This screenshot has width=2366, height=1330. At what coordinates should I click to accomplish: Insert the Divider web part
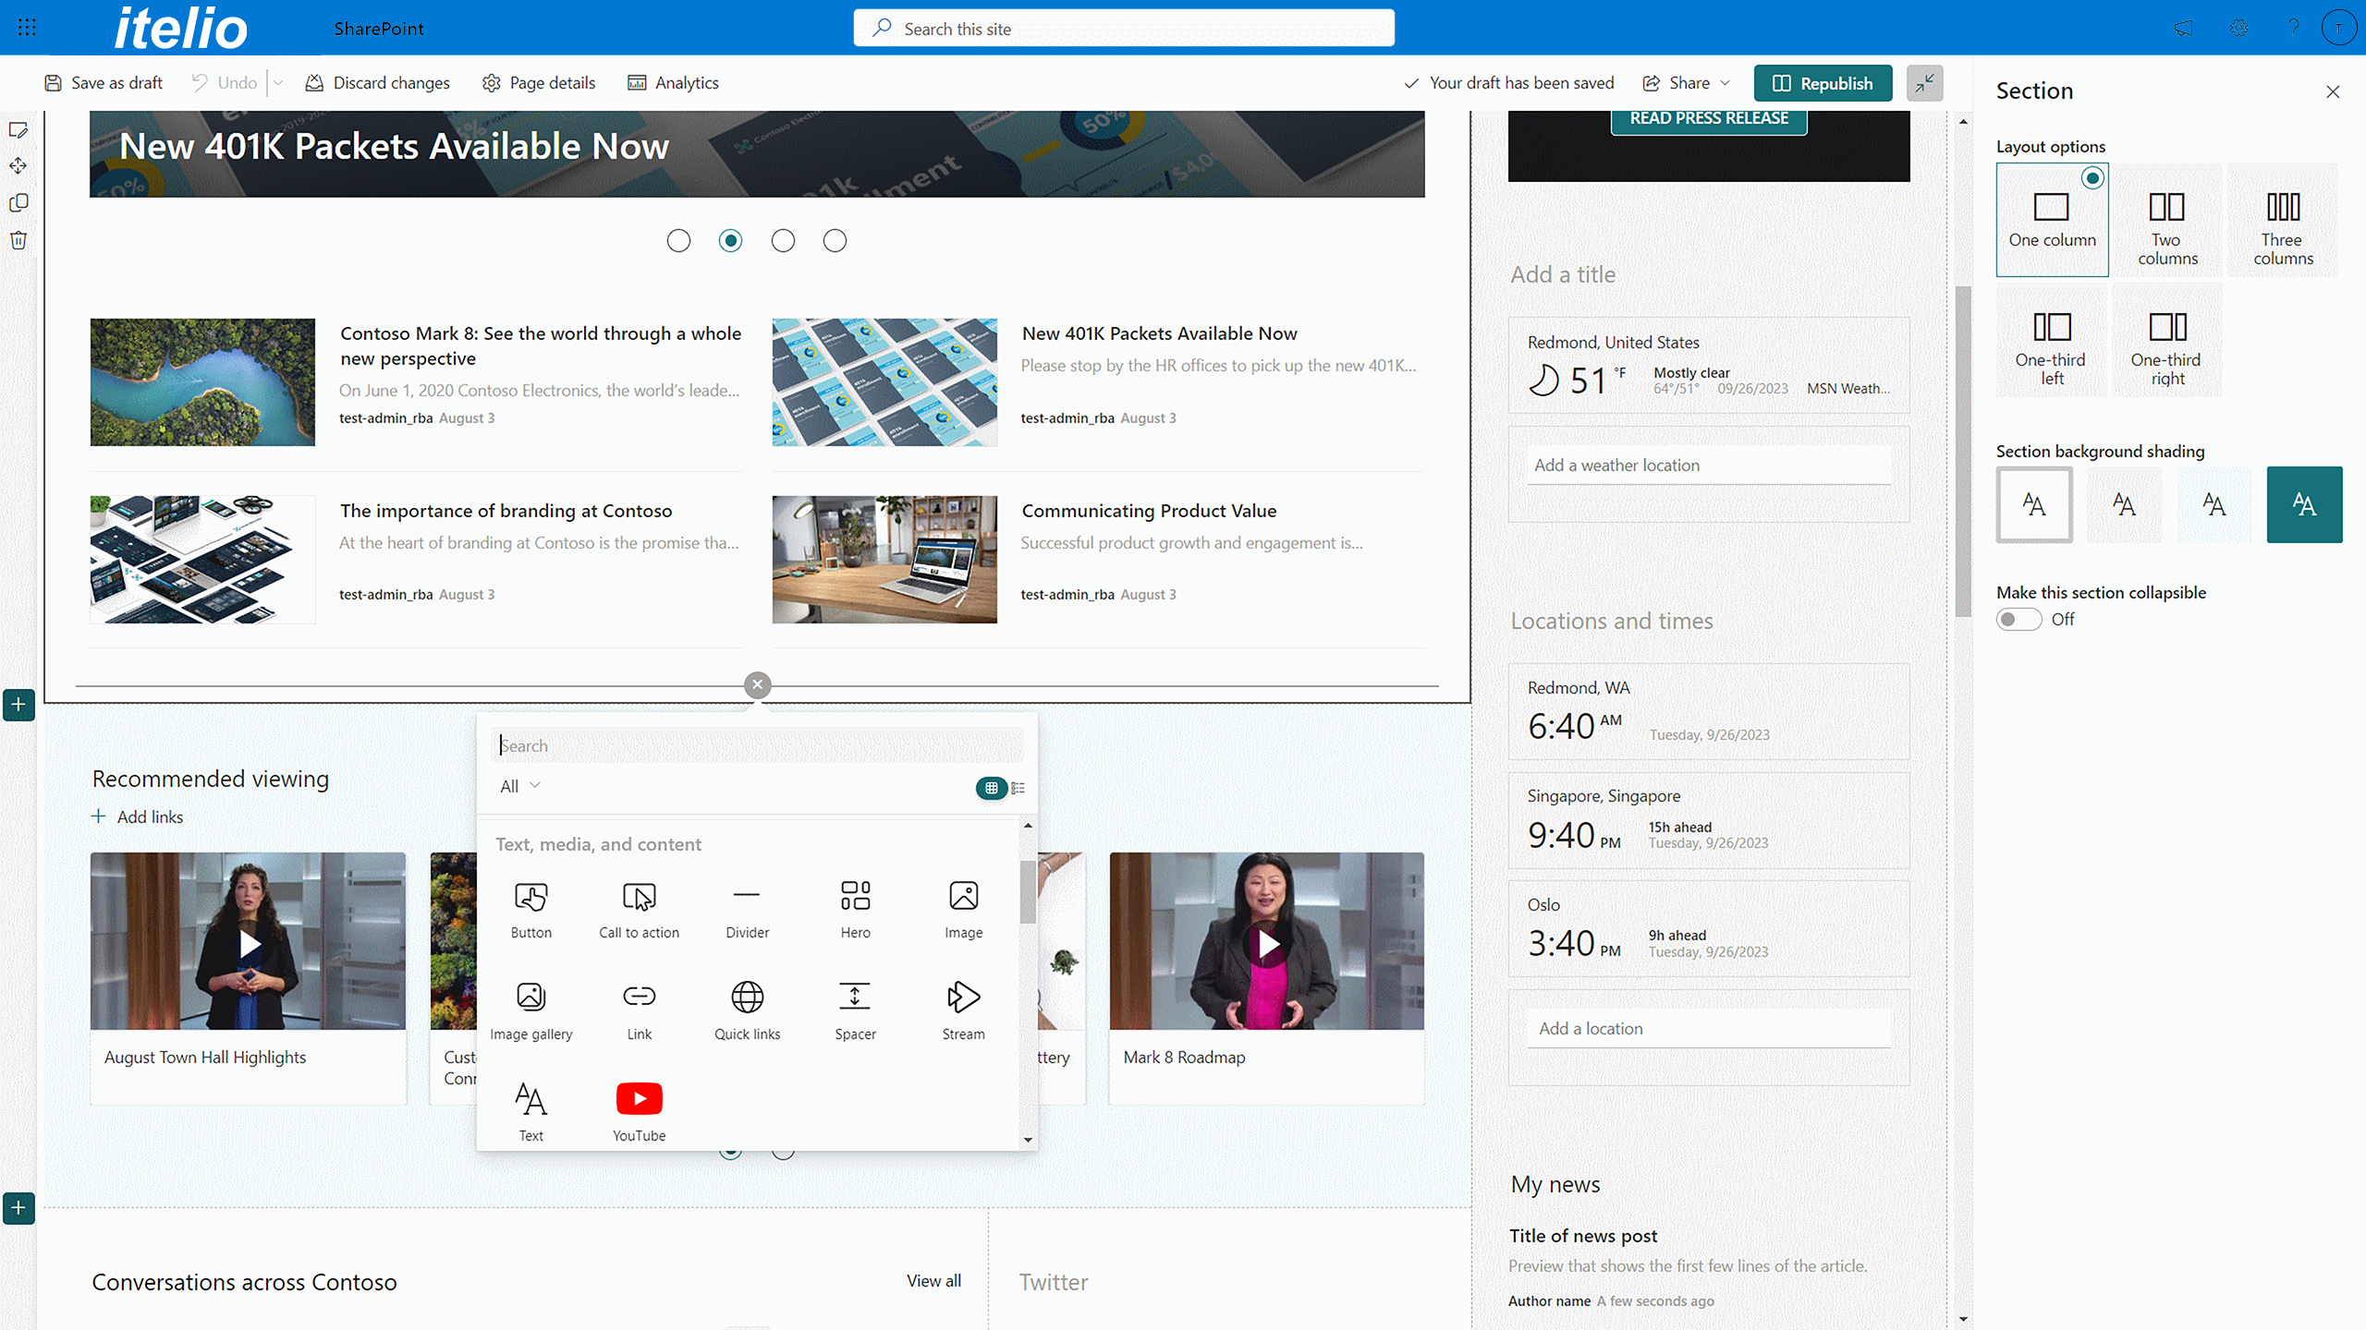pos(747,910)
